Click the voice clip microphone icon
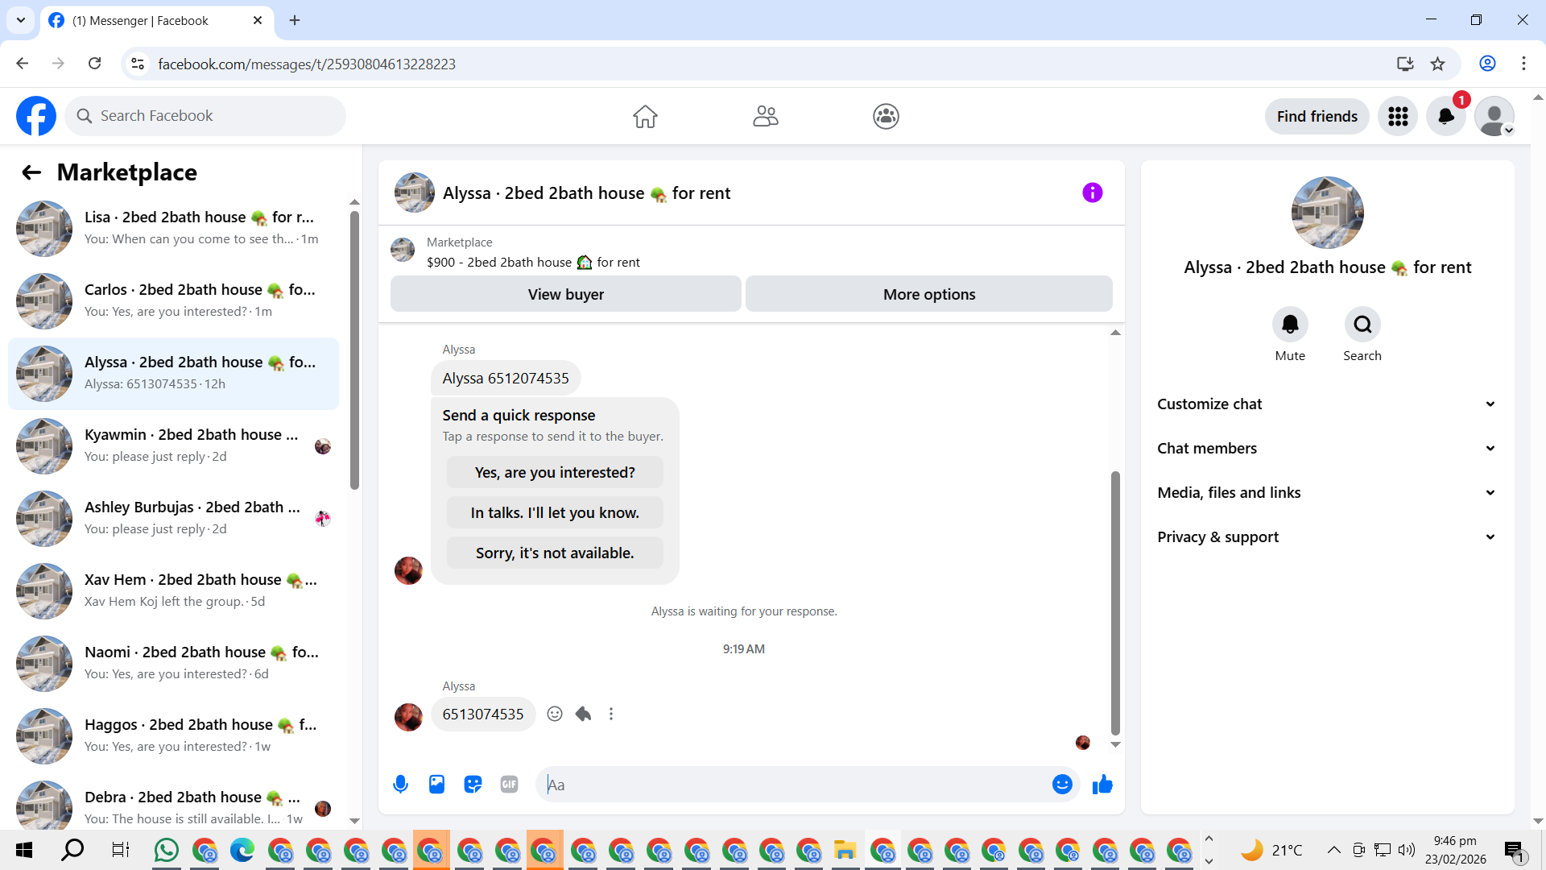1546x870 pixels. click(x=400, y=785)
